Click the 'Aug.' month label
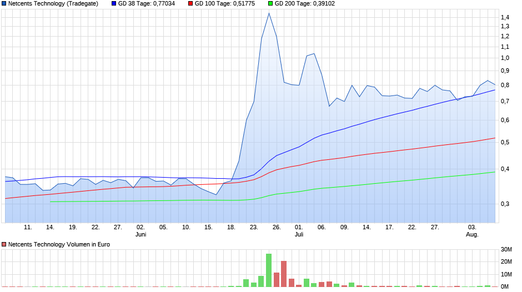The image size is (522, 292). pyautogui.click(x=472, y=234)
